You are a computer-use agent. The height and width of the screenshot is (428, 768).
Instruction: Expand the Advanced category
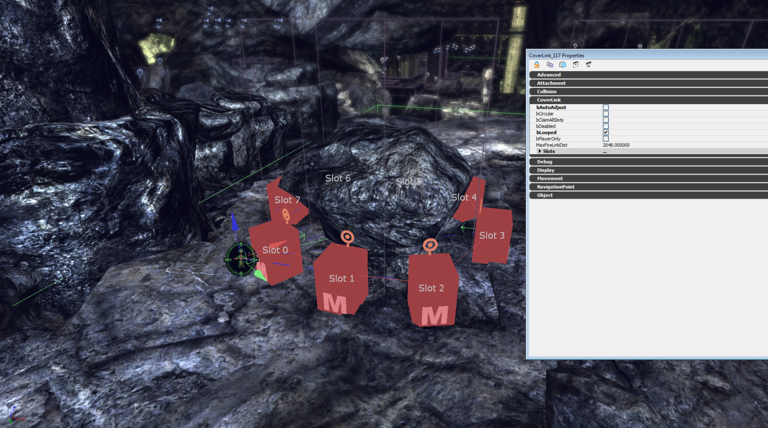pyautogui.click(x=549, y=75)
